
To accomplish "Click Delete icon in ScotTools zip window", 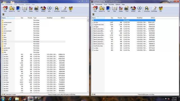I will point(121,9).
